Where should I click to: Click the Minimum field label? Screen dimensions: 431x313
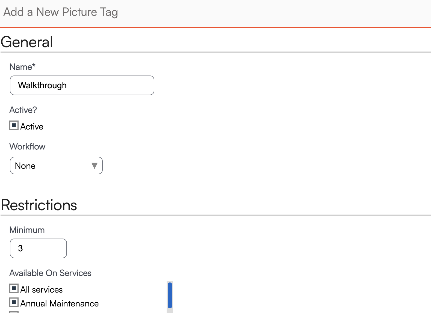(27, 230)
